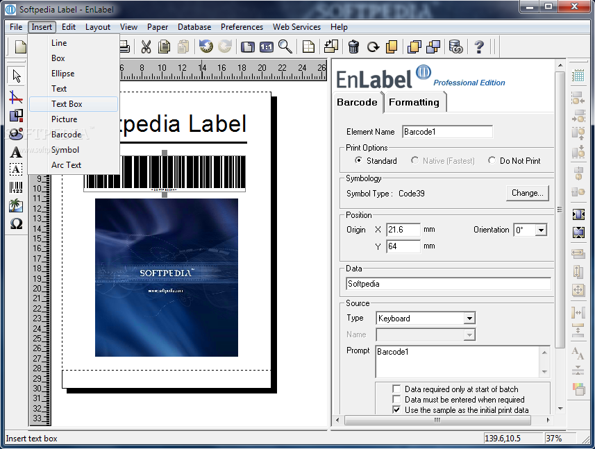
Task: Click the Origin X field
Action: (x=403, y=230)
